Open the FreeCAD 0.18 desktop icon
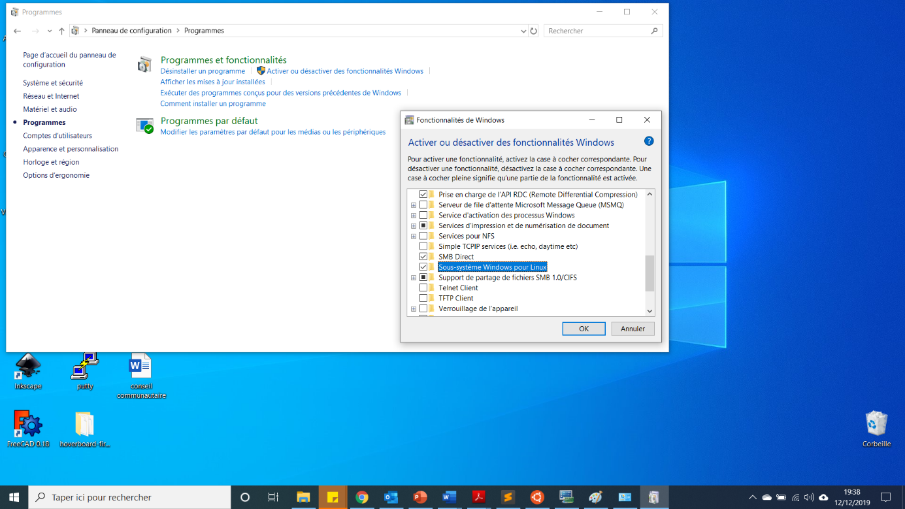The image size is (905, 509). point(28,425)
